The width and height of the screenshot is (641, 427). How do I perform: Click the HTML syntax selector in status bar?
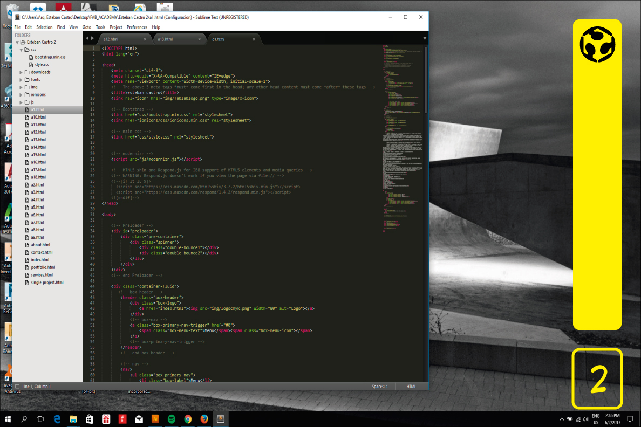tap(411, 386)
